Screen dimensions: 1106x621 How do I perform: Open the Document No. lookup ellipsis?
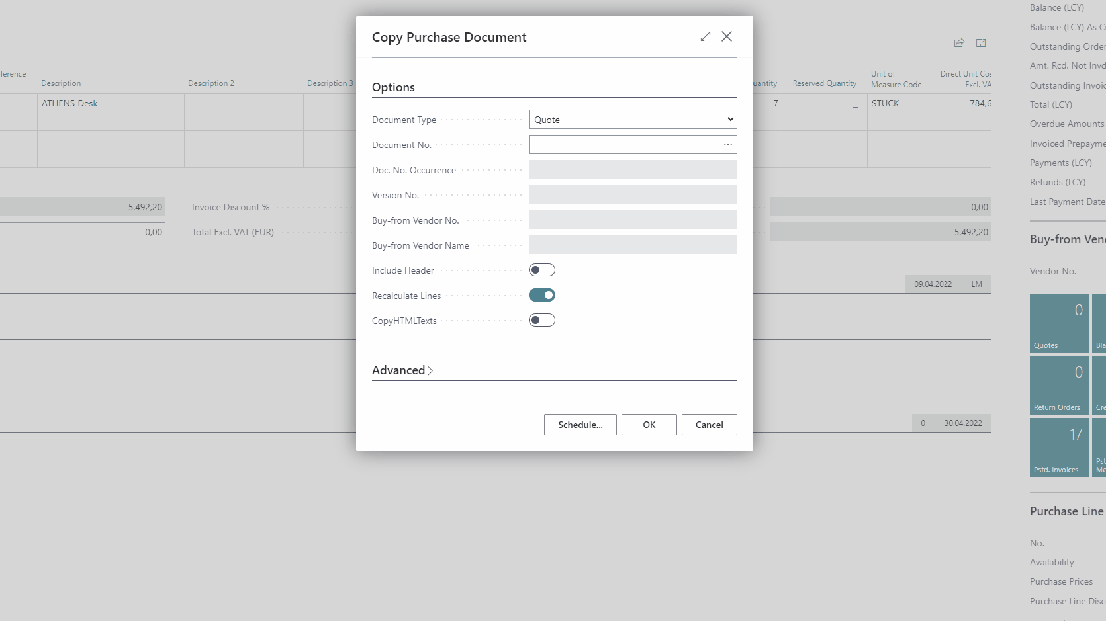[727, 145]
